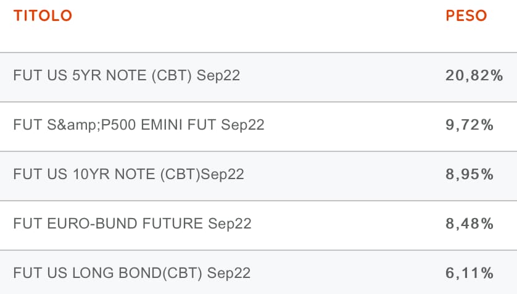The height and width of the screenshot is (294, 517).
Task: Open the FUT EURO-BUND FUTURE entry
Action: click(x=132, y=224)
